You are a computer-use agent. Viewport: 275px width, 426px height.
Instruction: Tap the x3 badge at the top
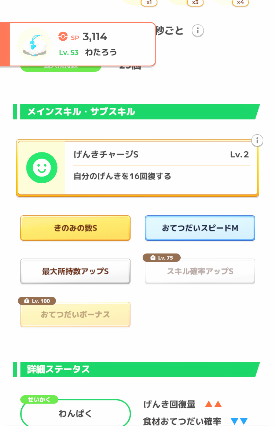pos(195,3)
